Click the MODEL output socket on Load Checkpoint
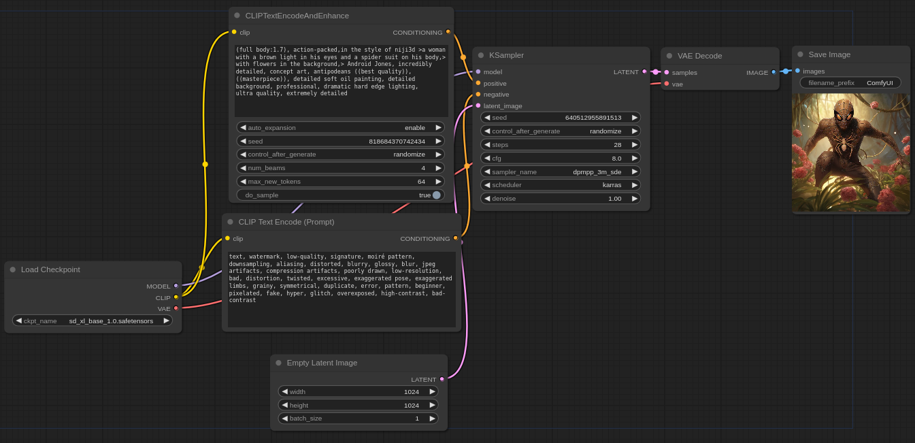 point(176,286)
